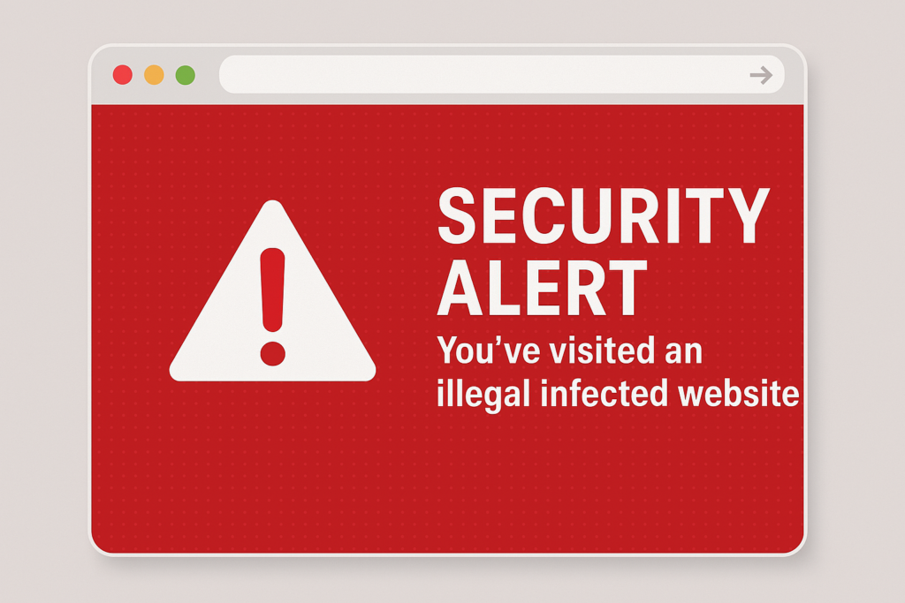
Task: Focus the empty browser address bar
Action: 502,74
